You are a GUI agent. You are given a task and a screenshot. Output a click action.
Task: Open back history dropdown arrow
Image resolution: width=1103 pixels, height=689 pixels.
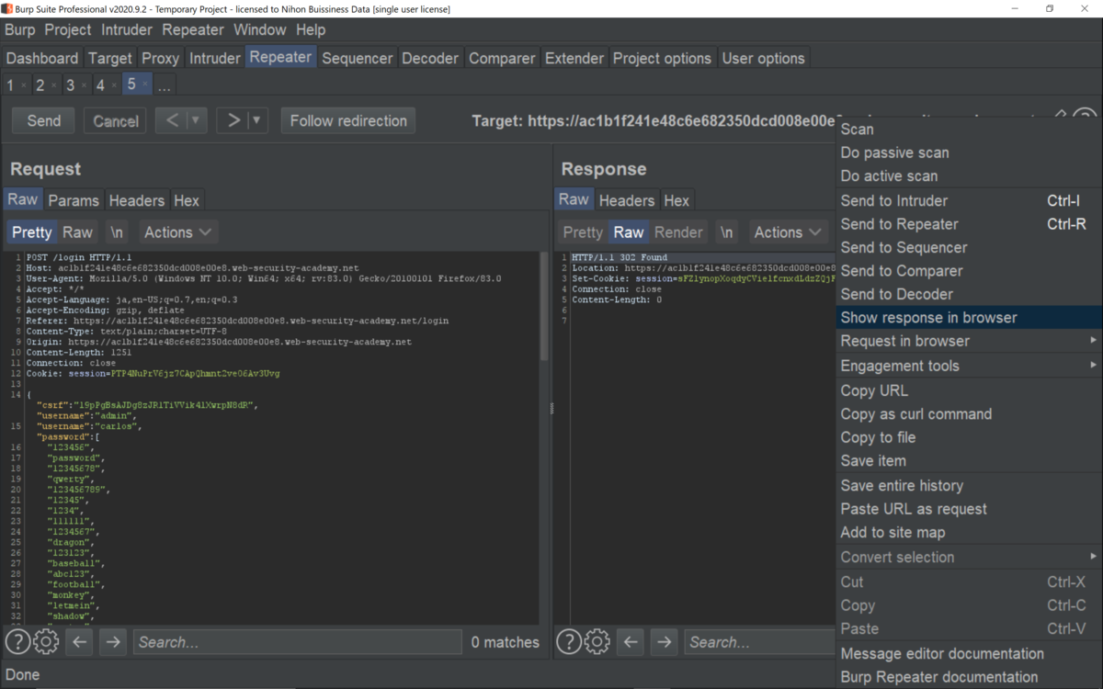tap(196, 120)
